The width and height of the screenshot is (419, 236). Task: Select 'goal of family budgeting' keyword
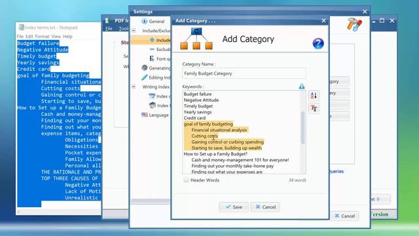tap(208, 124)
